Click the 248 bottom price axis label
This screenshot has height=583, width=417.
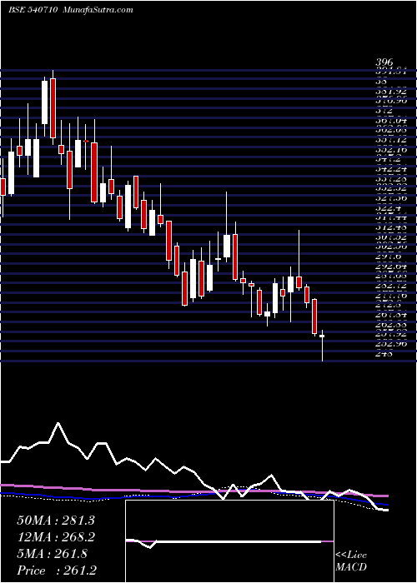[x=384, y=354]
